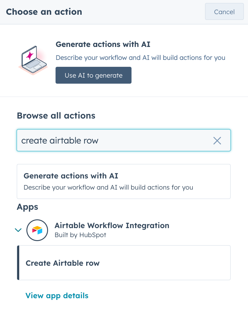Open the Airtable integration via its circular logo
248x325 pixels.
pos(37,230)
